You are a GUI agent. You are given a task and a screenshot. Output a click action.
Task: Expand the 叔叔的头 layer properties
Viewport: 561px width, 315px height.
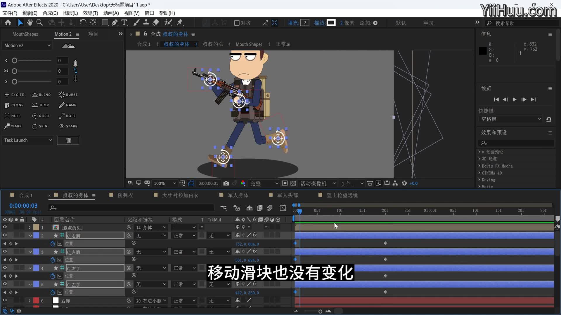tap(30, 228)
